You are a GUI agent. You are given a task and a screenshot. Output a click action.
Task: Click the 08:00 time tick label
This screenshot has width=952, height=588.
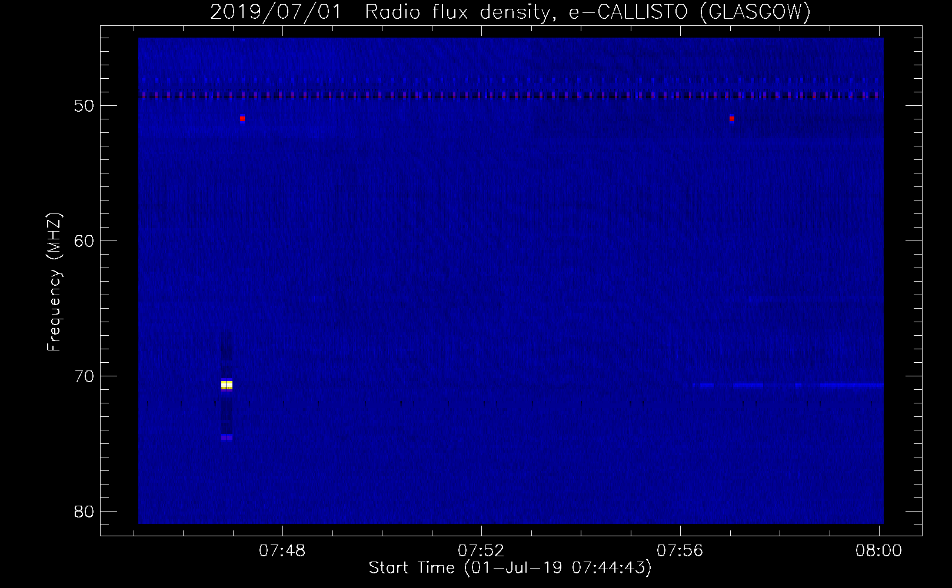pos(879,551)
